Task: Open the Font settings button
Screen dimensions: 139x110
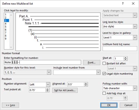Action: pyautogui.click(x=91, y=62)
